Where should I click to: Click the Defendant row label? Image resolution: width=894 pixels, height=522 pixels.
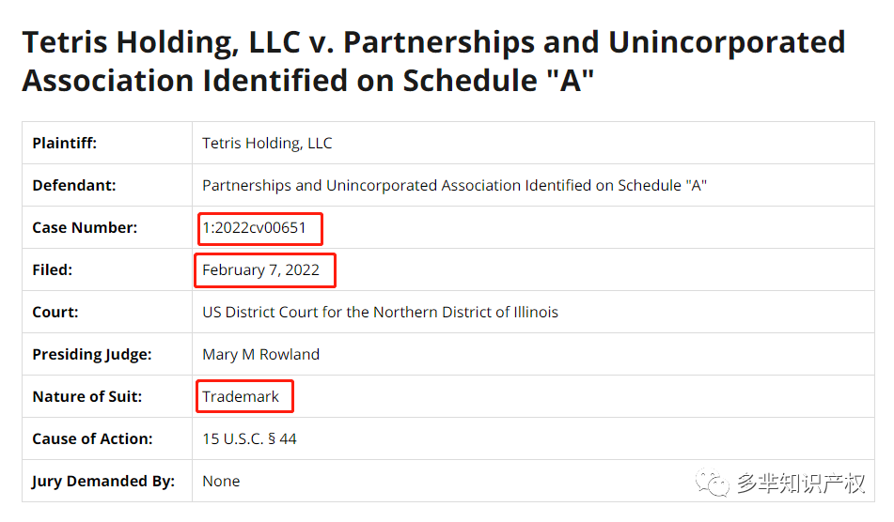[74, 186]
